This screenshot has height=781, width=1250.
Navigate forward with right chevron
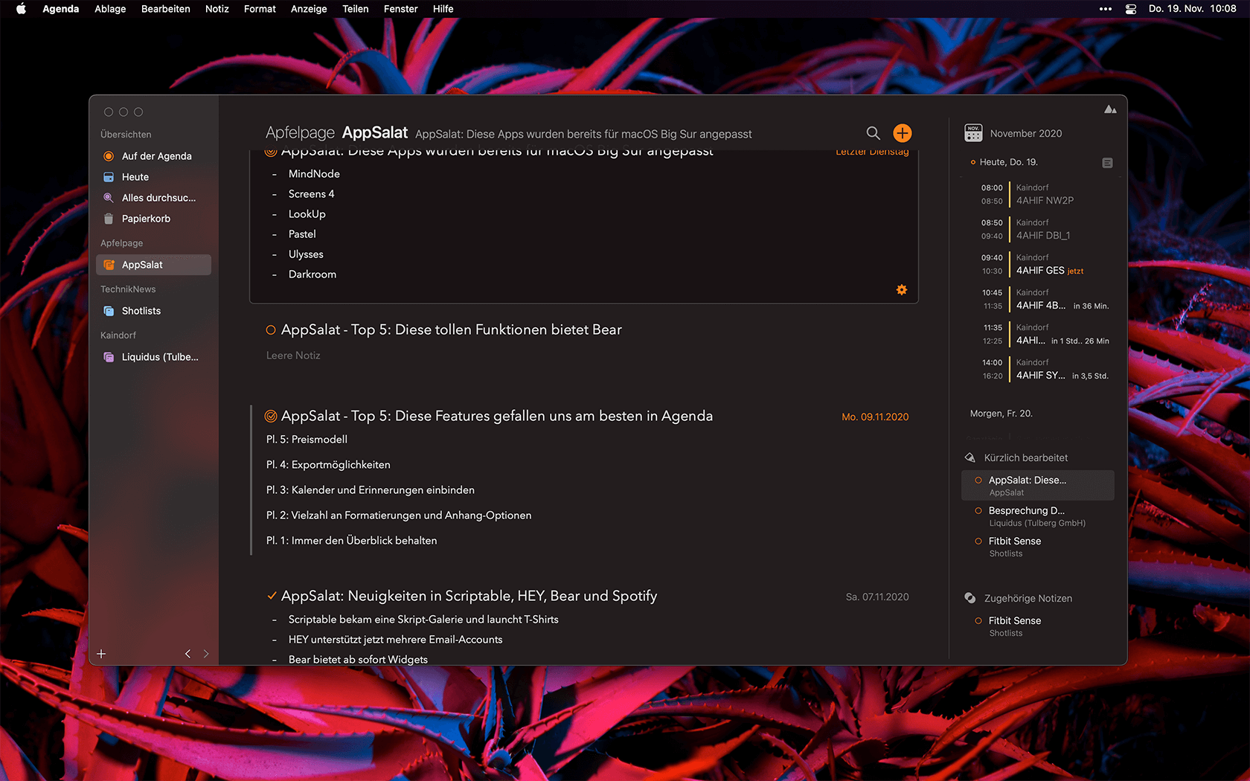(206, 654)
